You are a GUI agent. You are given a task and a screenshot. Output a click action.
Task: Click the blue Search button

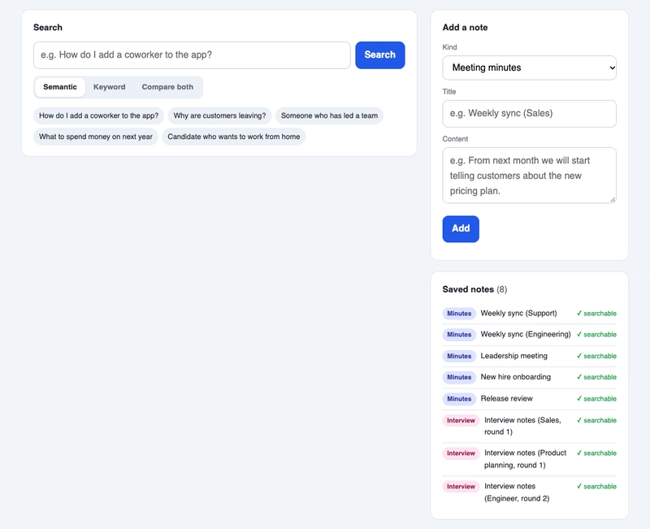[x=379, y=55]
